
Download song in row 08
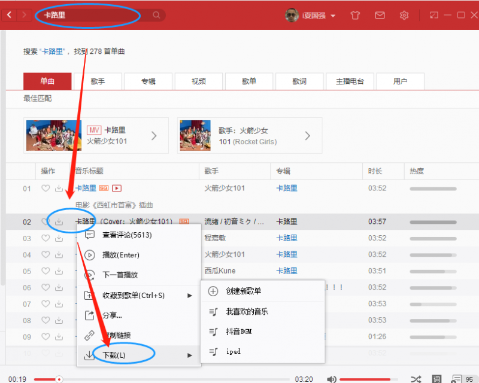coord(59,320)
